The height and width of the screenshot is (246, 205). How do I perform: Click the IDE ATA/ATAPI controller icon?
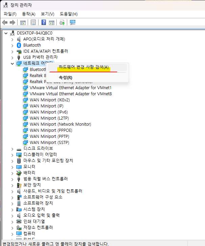[19, 51]
